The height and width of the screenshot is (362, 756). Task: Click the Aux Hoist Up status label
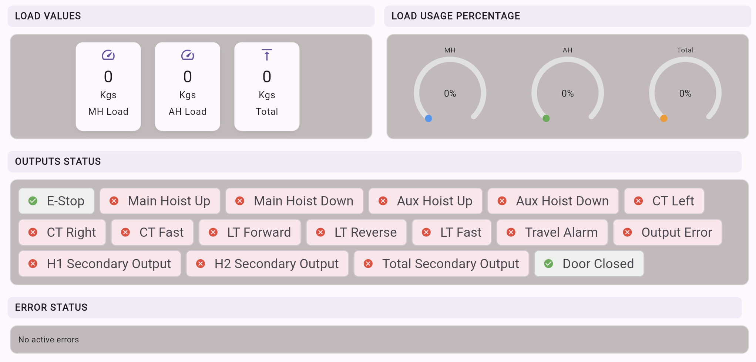click(435, 201)
